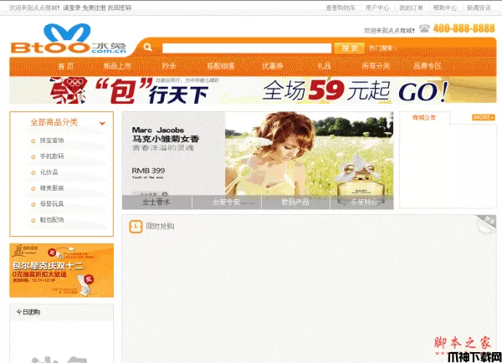Open the 首页 navigation item
The height and width of the screenshot is (363, 502).
pos(65,66)
